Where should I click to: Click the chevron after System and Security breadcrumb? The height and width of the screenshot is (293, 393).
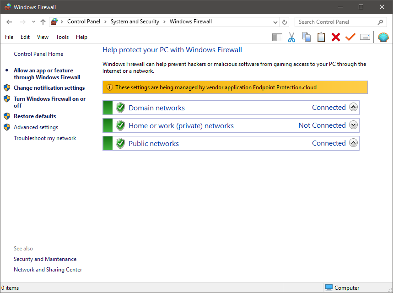pos(164,22)
